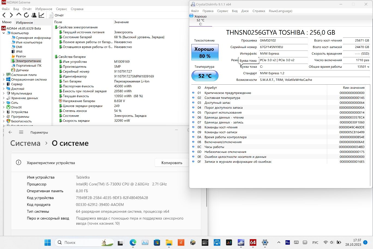Open Microsoft Store from taskbar
Viewport: 373px width, 249px height.
(157, 242)
